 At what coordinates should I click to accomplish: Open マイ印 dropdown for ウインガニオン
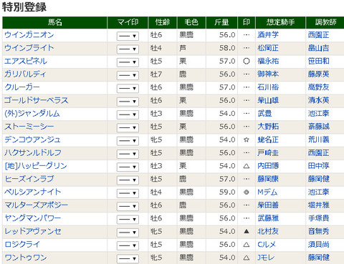click(x=128, y=36)
